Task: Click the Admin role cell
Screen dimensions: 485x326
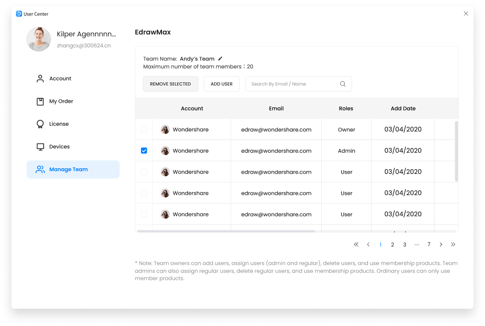Action: tap(346, 151)
